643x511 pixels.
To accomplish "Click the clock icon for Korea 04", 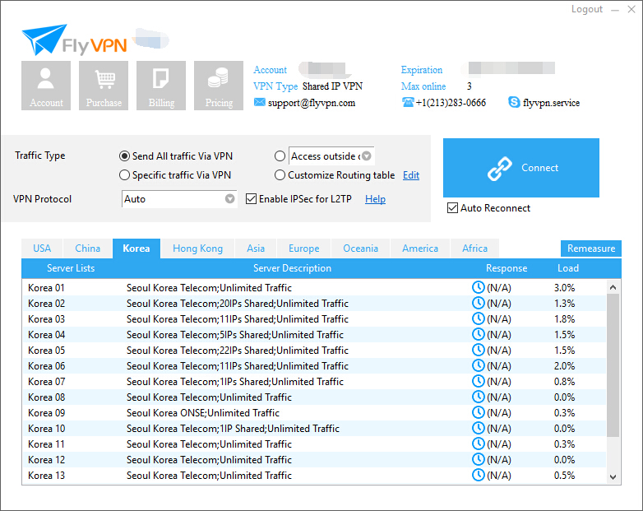I will 479,334.
